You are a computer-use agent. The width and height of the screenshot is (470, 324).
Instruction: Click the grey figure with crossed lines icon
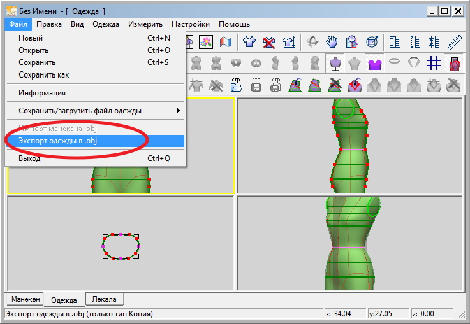216,85
